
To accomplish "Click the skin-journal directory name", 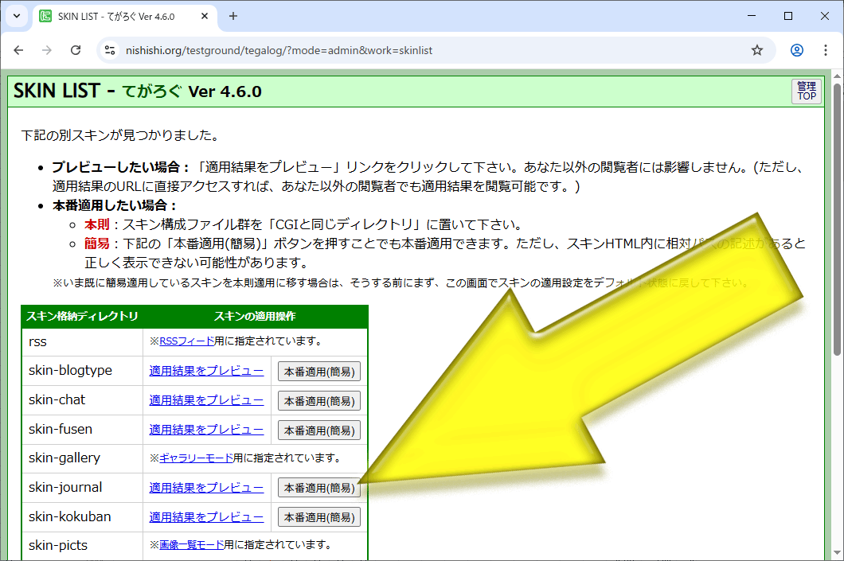I will 65,487.
